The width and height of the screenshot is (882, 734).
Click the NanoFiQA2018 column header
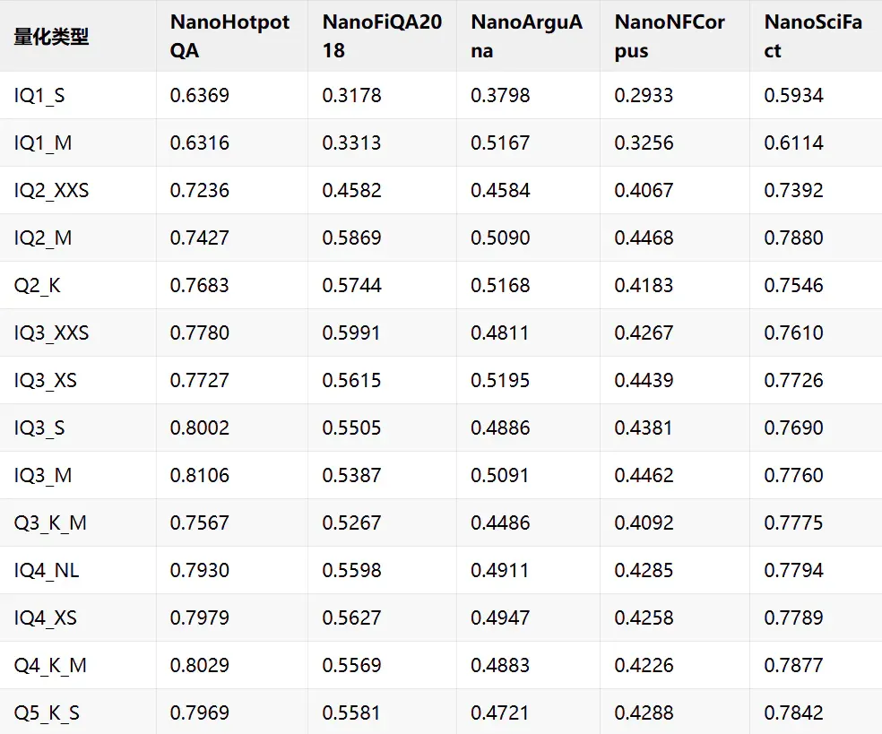[382, 37]
